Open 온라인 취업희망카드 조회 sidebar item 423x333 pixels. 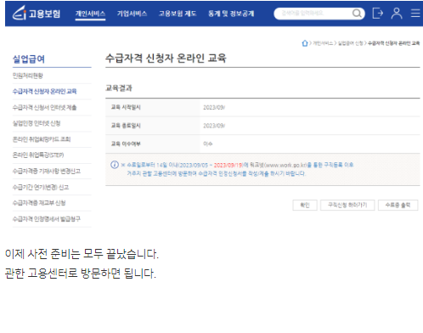point(42,139)
